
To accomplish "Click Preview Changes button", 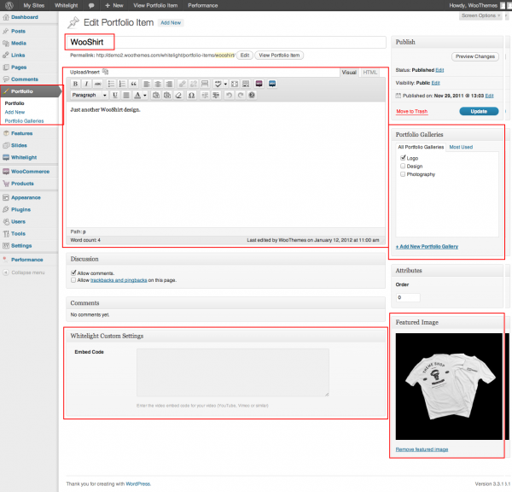I will [x=475, y=56].
